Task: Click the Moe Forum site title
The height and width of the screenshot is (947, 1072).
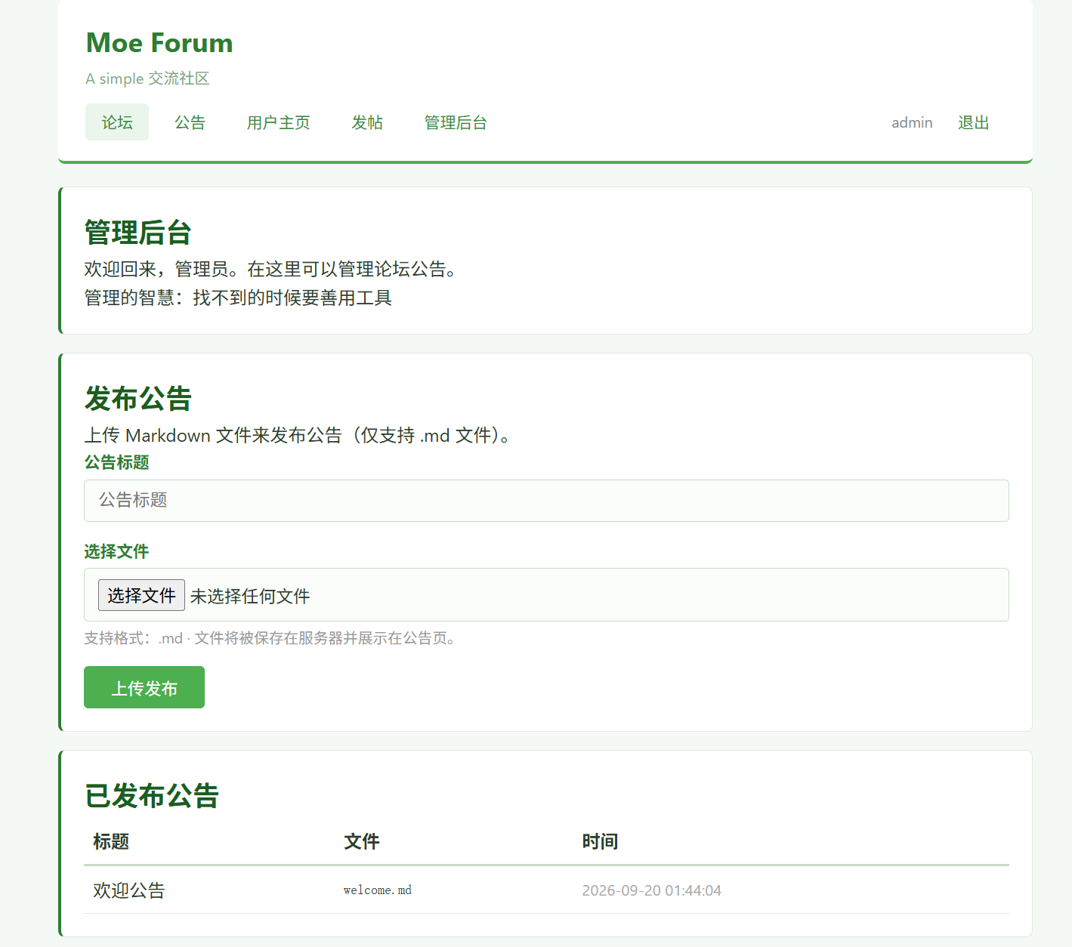Action: coord(159,43)
